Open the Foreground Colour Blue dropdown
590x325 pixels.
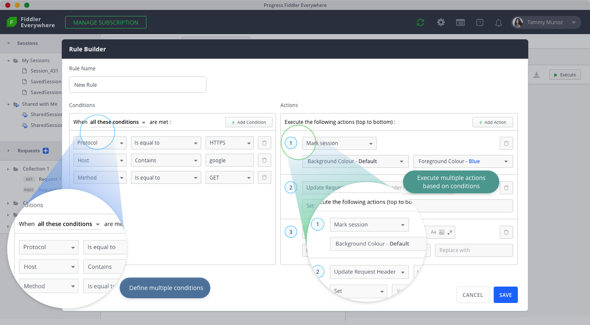(463, 161)
